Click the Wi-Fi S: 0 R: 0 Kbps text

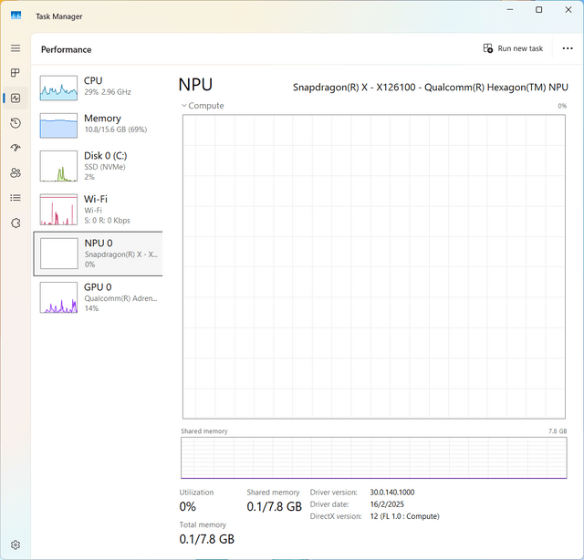[x=108, y=221]
